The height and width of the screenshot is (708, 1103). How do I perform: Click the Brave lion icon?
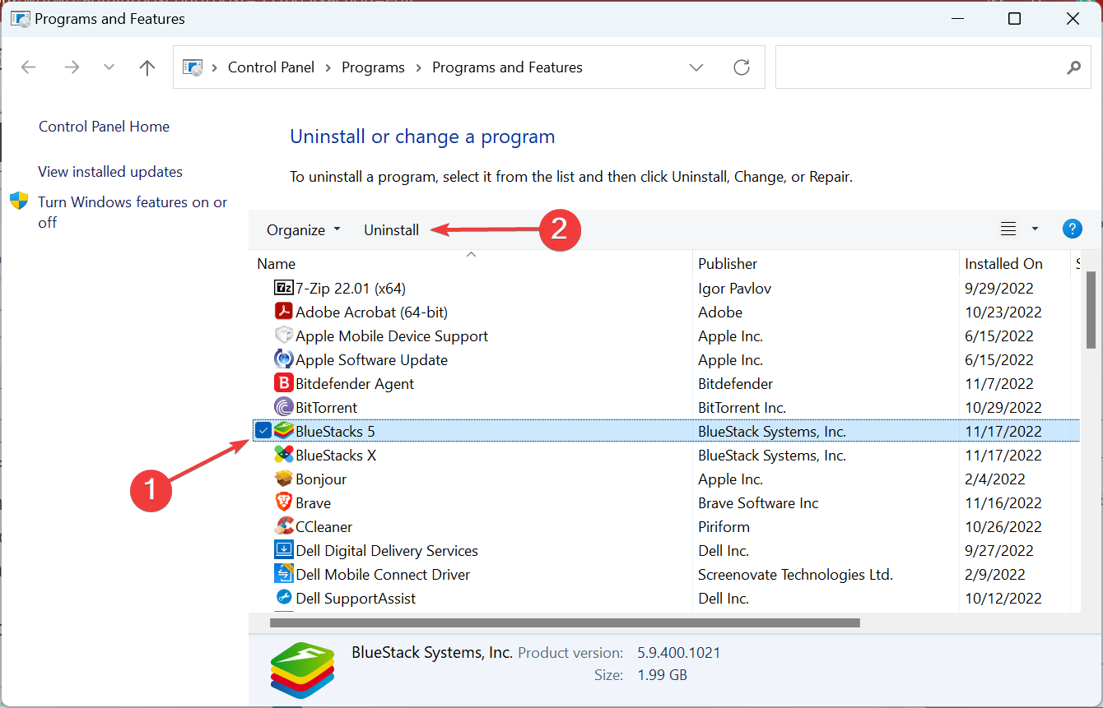pyautogui.click(x=283, y=502)
